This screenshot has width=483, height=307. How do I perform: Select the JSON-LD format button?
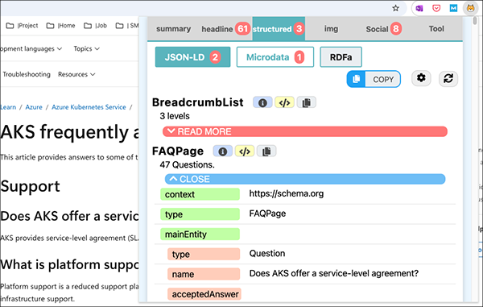tap(193, 57)
